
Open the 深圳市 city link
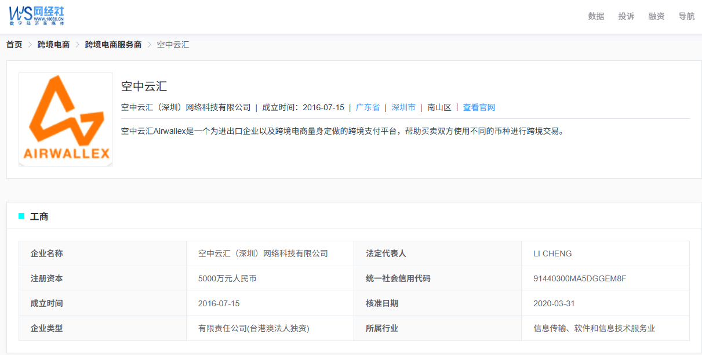[x=403, y=107]
